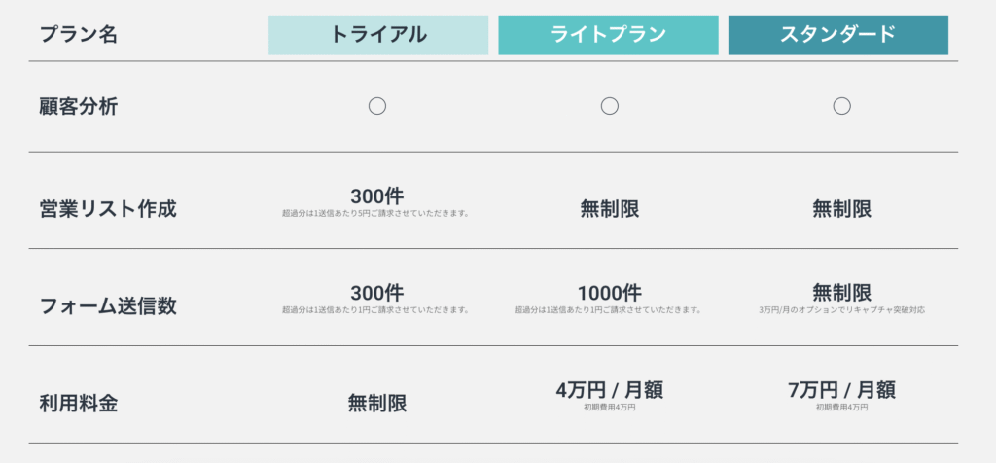Choose the スタンダード plan header
996x463 pixels.
click(x=837, y=35)
